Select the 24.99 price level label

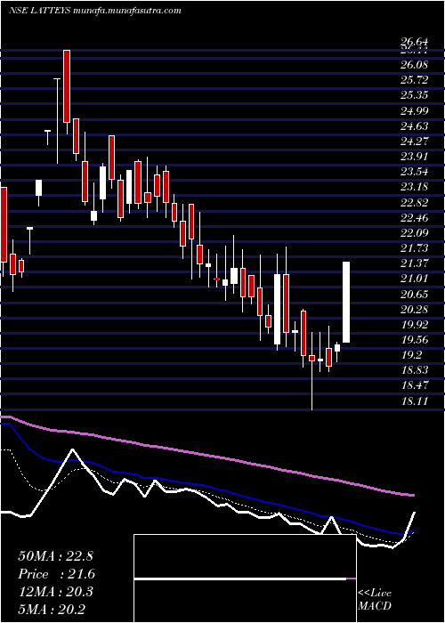(414, 110)
